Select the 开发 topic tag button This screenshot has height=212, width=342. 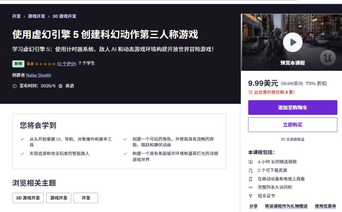point(86,198)
